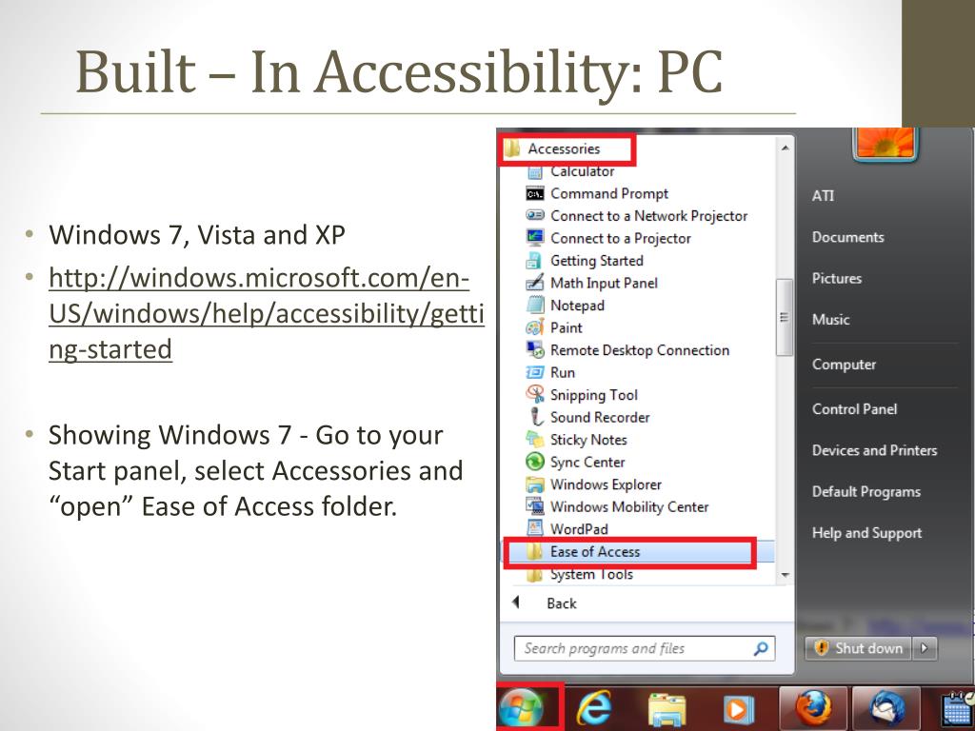Screen dimensions: 975x731
Task: Launch Firefox from the taskbar
Action: tap(813, 708)
